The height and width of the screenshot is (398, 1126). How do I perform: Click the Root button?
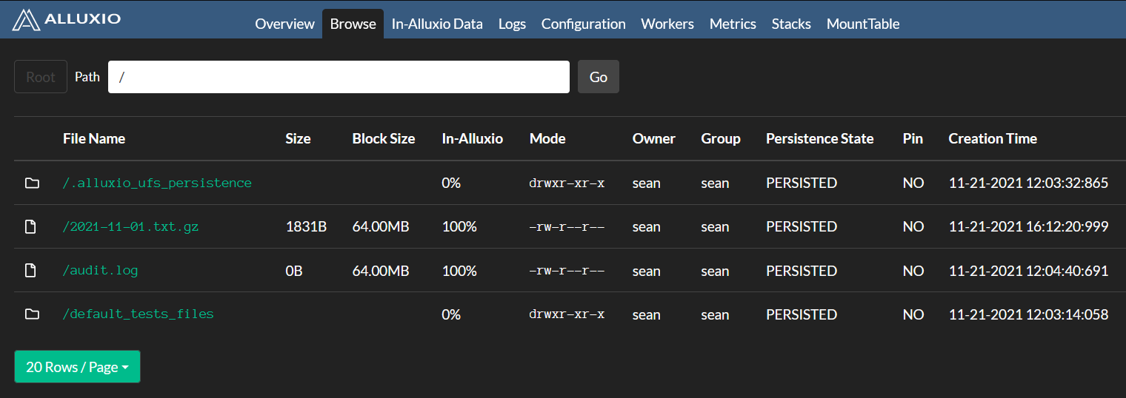(x=41, y=77)
